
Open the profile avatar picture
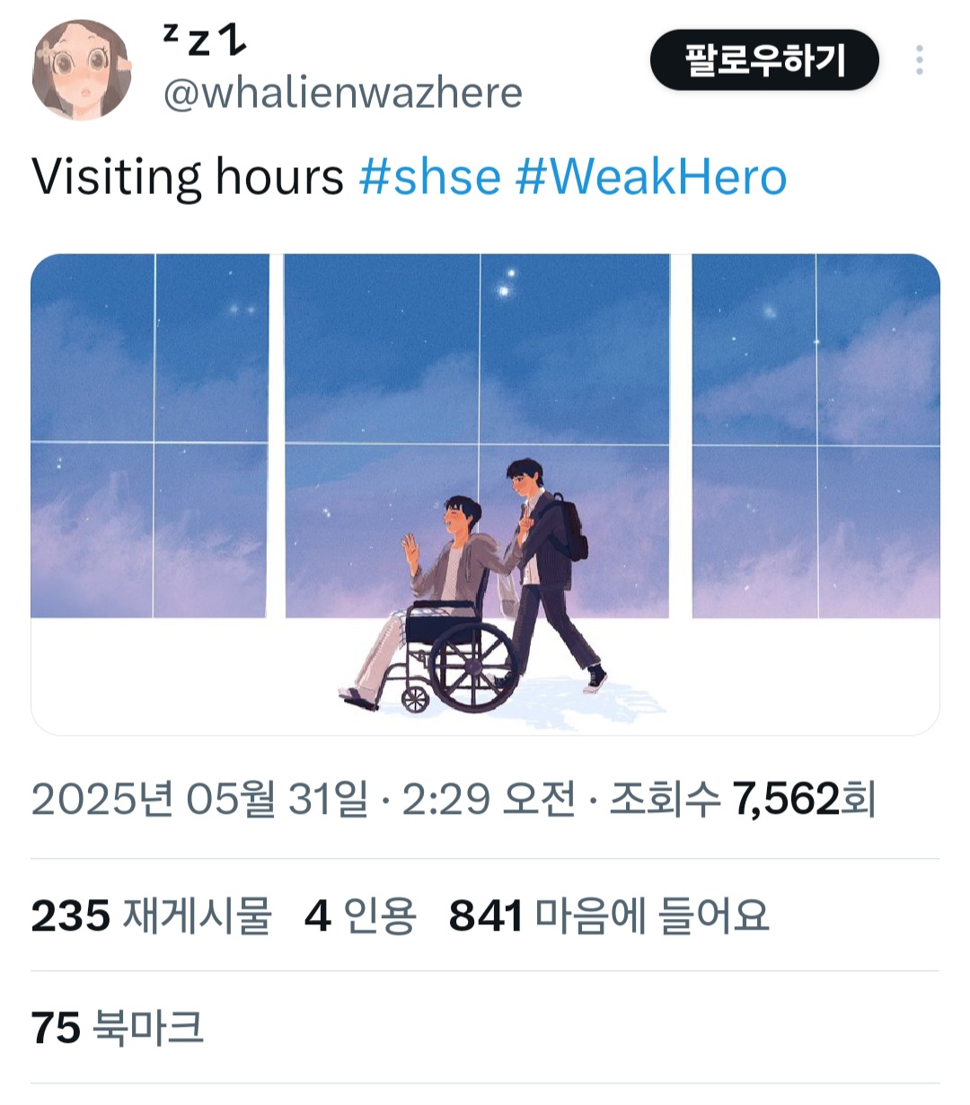pos(82,70)
